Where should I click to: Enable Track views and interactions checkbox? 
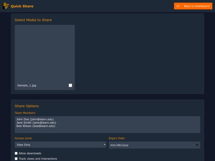point(16,159)
